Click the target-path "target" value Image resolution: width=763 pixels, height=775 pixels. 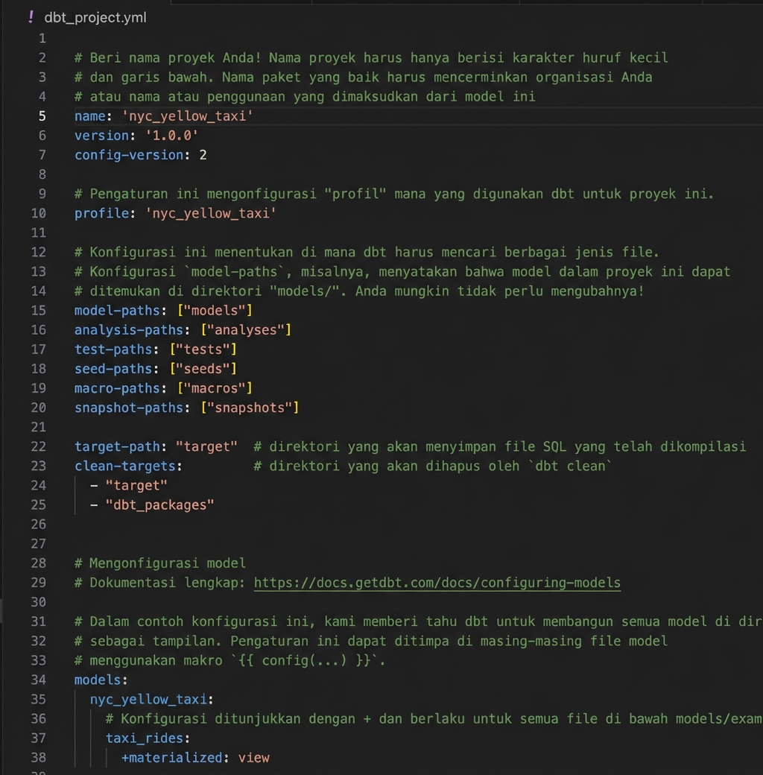click(x=207, y=446)
